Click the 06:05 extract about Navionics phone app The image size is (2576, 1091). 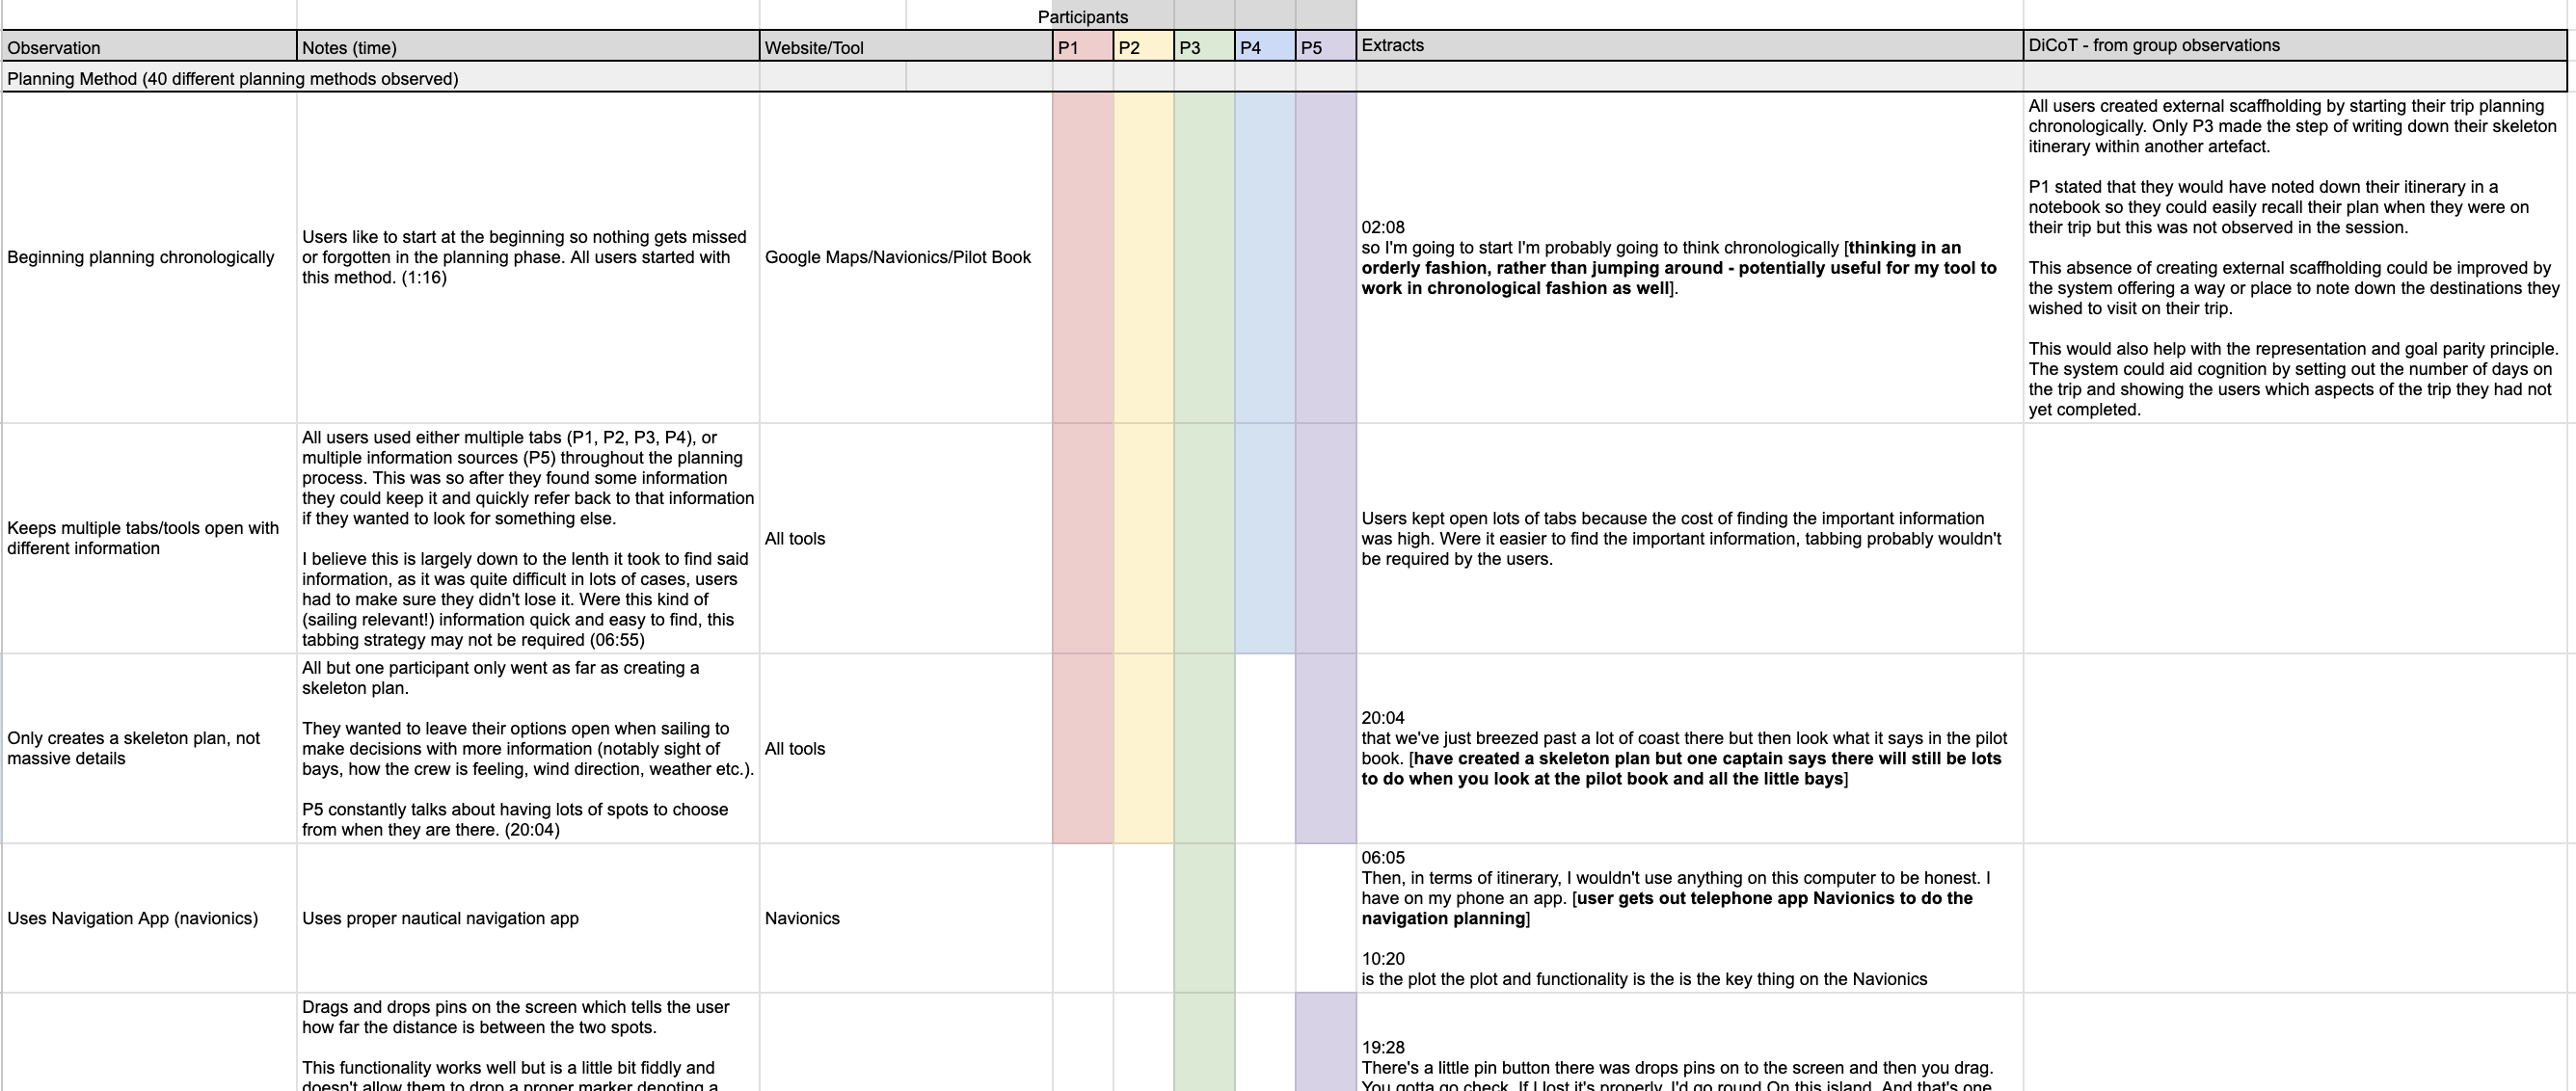pyautogui.click(x=1690, y=919)
